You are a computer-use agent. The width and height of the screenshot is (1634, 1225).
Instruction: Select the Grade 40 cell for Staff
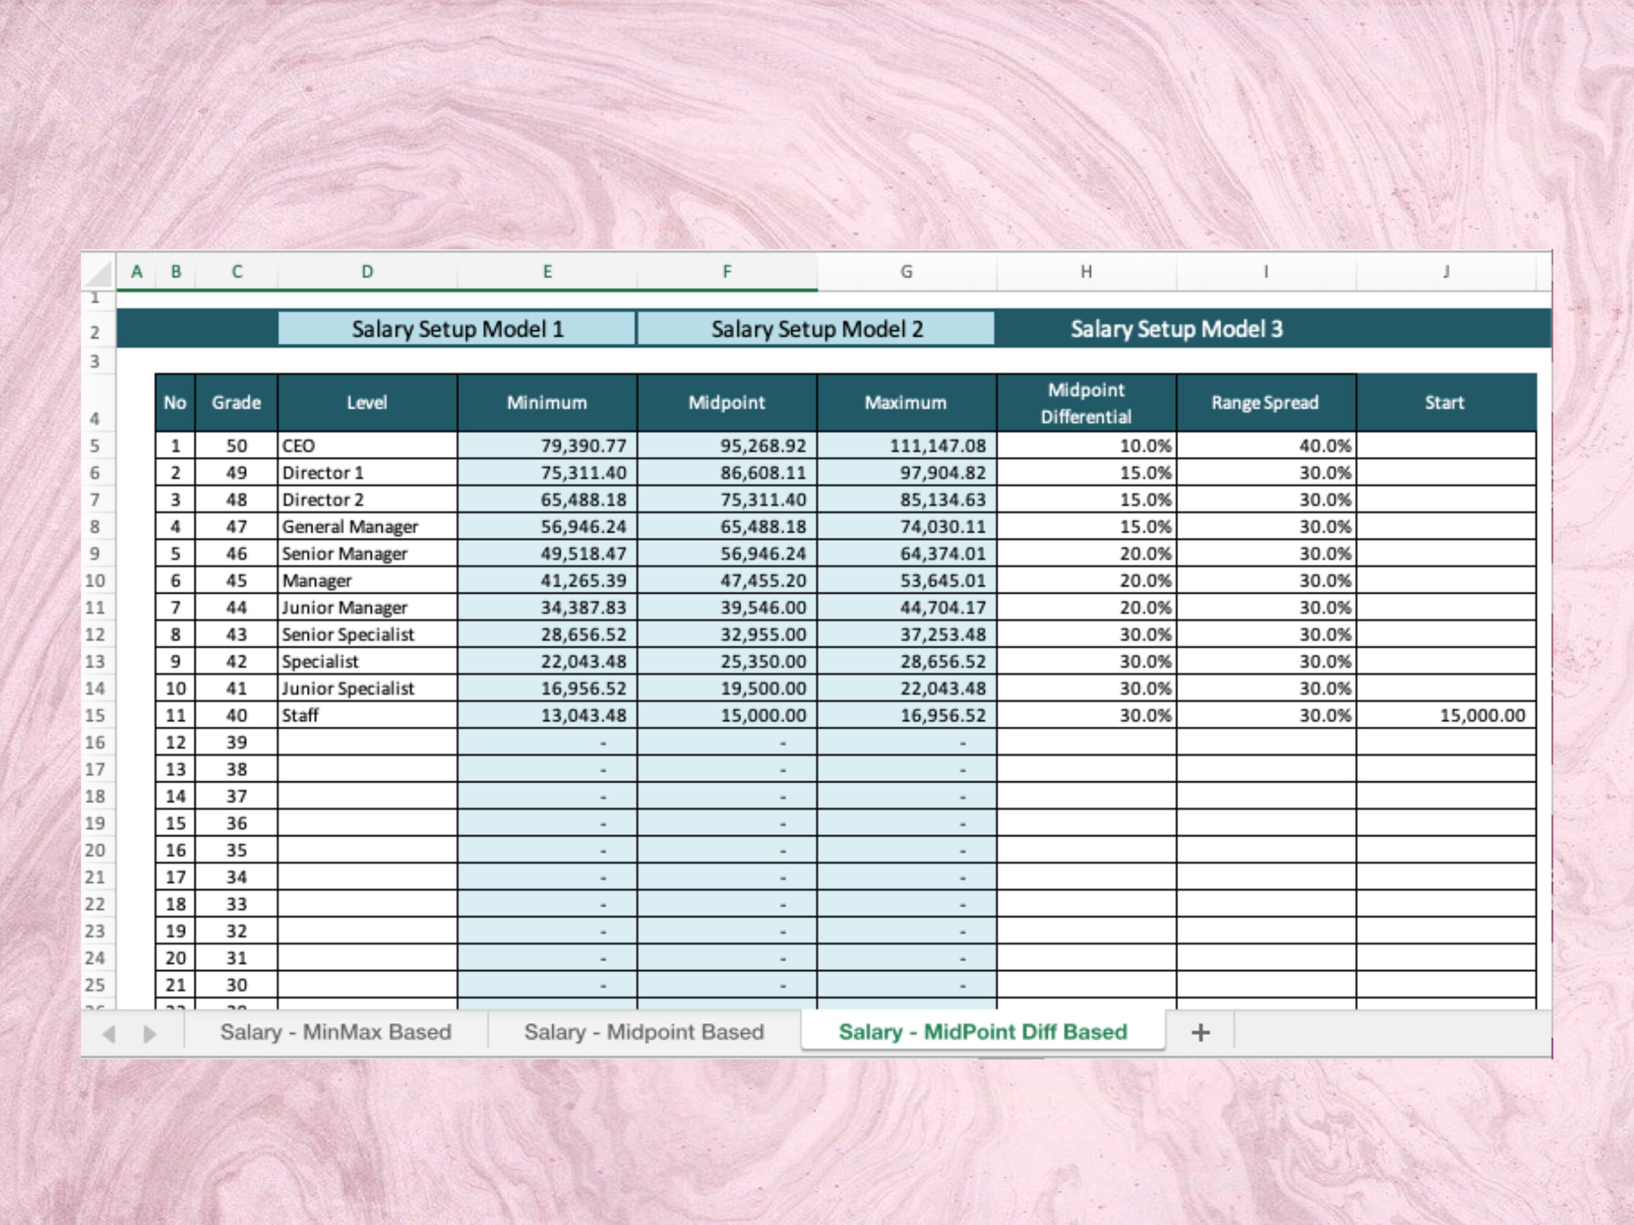(237, 715)
